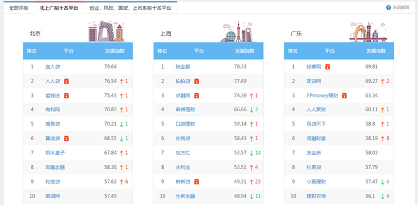Open the 投哪网 platform link
The width and height of the screenshot is (418, 205).
coord(314,67)
